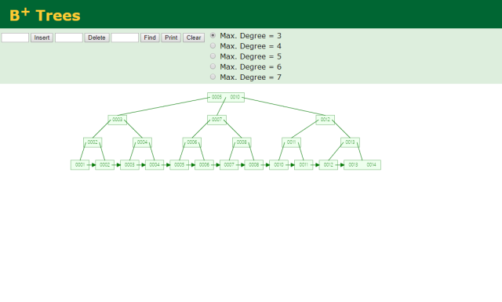The width and height of the screenshot is (502, 302).
Task: Focus the input field before the Find button
Action: pyautogui.click(x=125, y=38)
